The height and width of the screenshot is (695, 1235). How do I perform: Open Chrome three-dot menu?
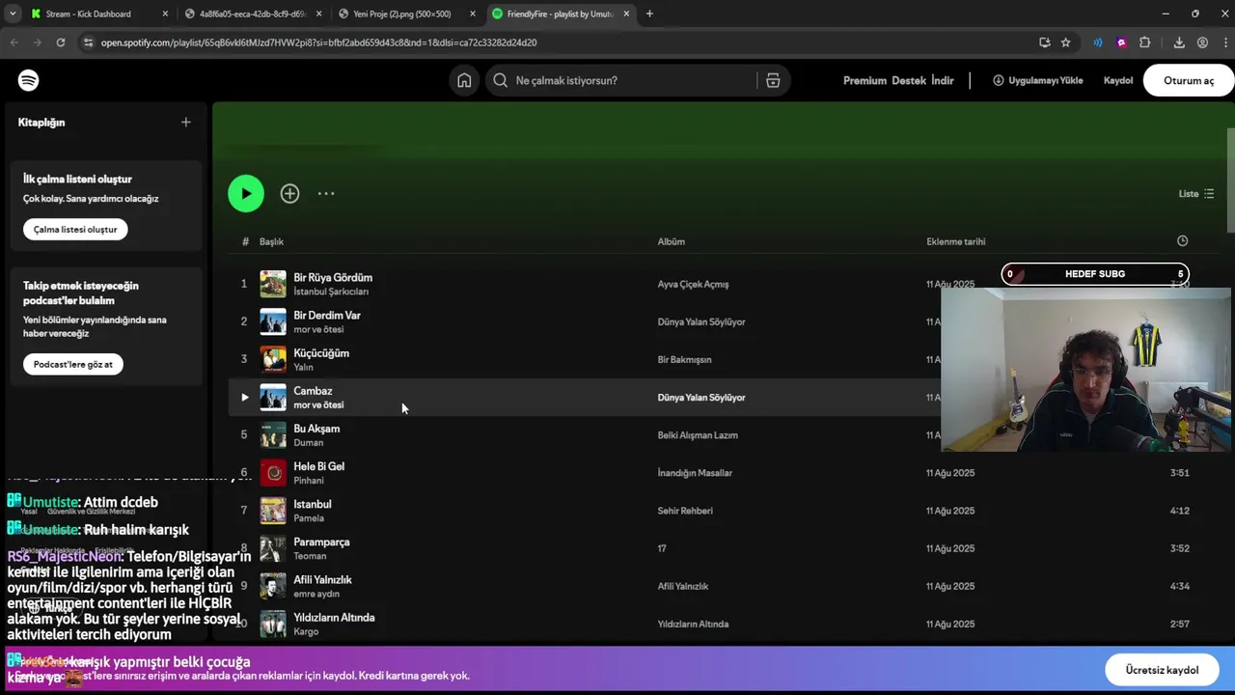click(x=1225, y=42)
